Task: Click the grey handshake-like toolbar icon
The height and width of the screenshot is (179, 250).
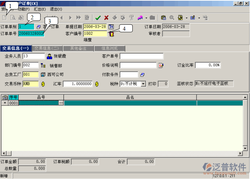Action: (x=123, y=18)
